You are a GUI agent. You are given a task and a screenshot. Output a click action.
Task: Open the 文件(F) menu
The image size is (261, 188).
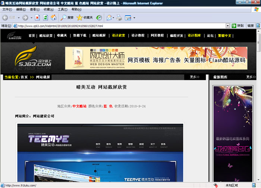7,9
